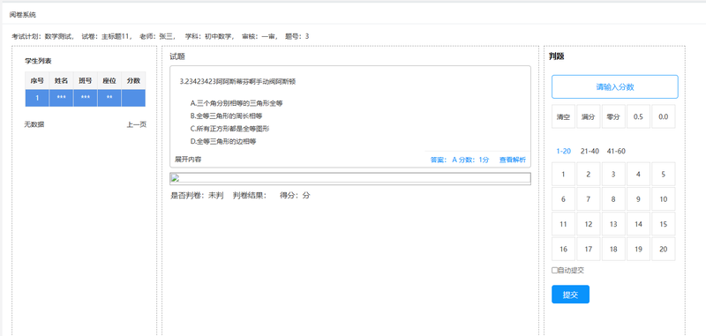Enable the 自动提交 auto submit checkbox

[x=555, y=271]
